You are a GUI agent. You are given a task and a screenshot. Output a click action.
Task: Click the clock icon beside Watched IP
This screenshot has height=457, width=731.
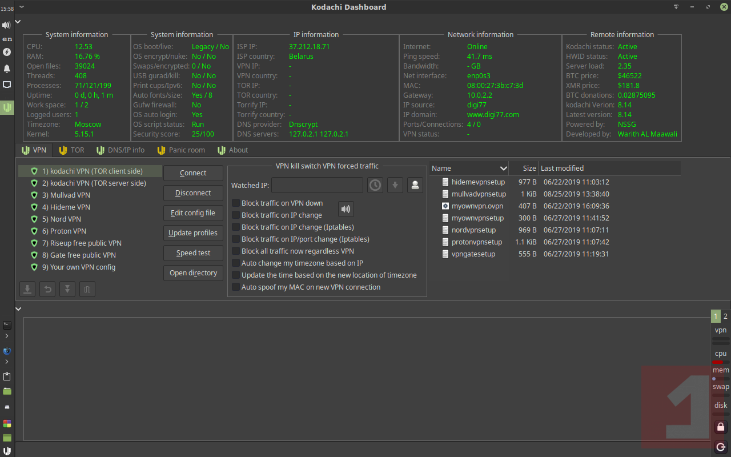(x=375, y=185)
